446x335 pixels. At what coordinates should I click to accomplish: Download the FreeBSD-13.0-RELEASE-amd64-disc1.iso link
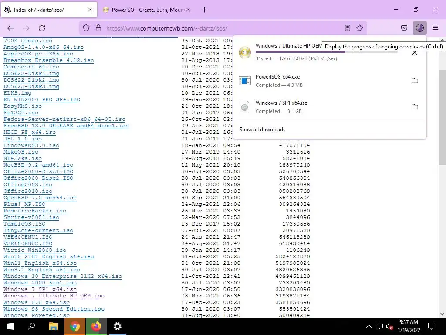[x=66, y=126]
